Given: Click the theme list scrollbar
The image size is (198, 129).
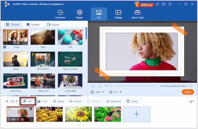Looking at the screenshot, I should tap(86, 33).
